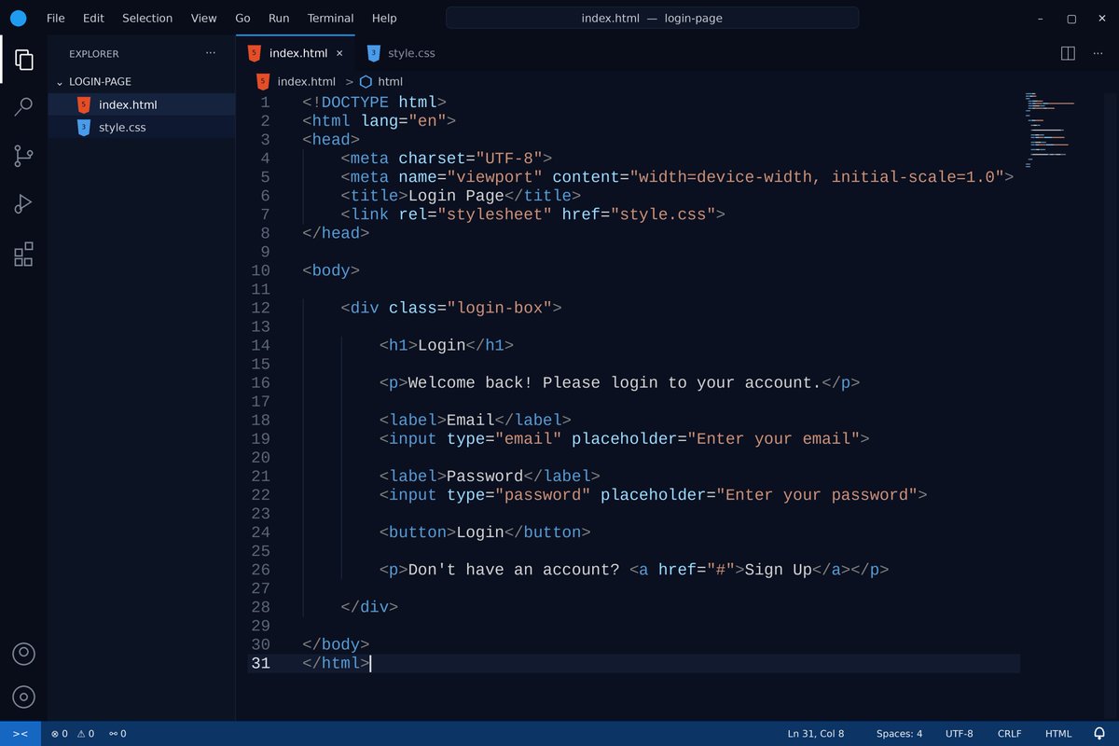Click "Sign Up" text on line 26
The height and width of the screenshot is (746, 1119).
[778, 570]
